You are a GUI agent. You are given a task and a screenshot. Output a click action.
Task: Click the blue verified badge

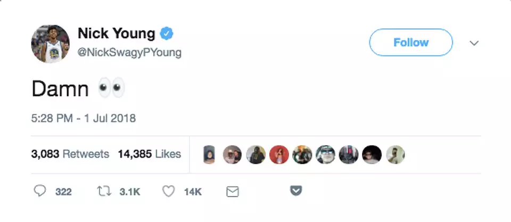[167, 34]
